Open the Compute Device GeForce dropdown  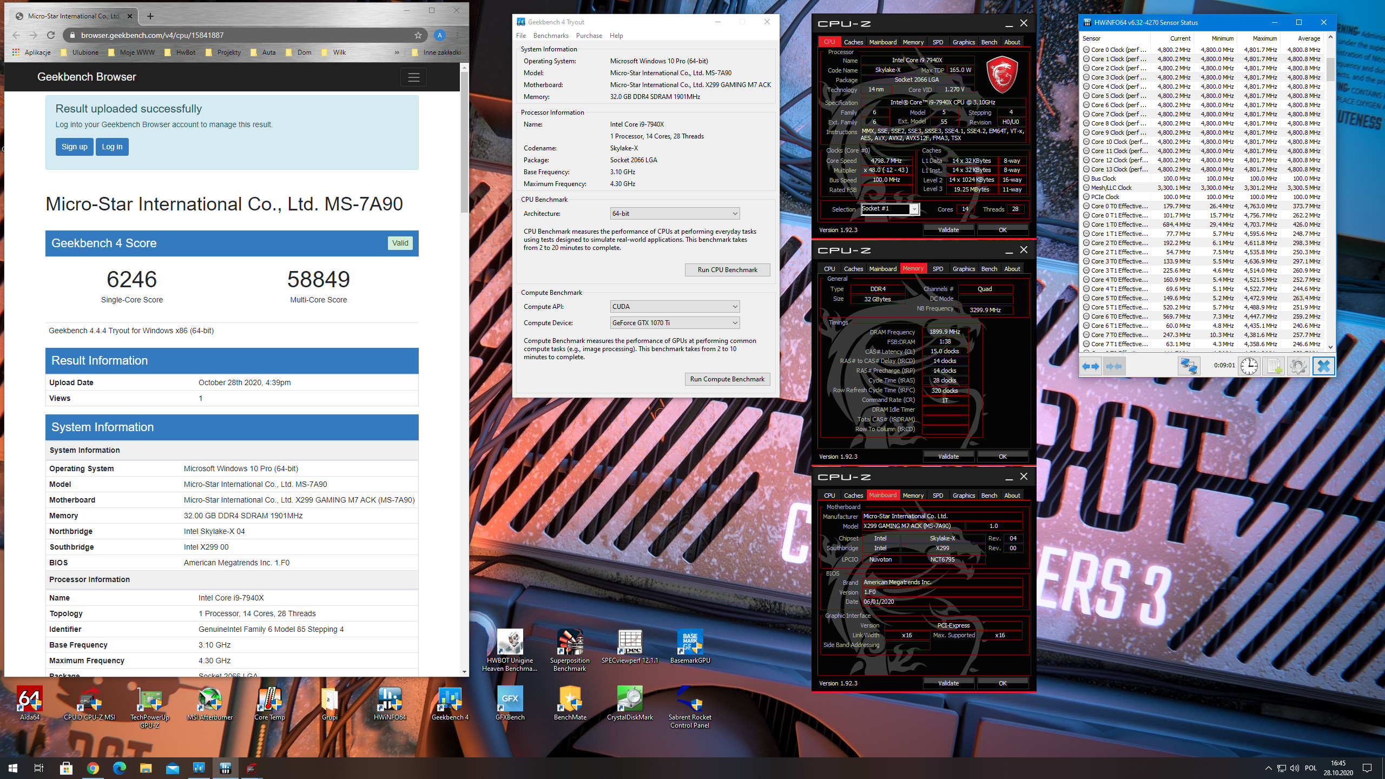point(675,323)
